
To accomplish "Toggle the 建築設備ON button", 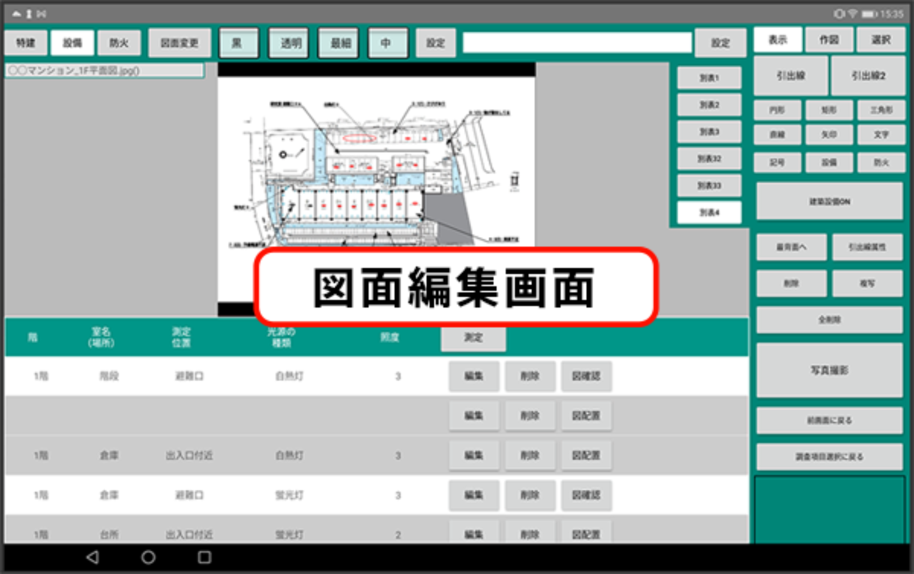I will 830,201.
